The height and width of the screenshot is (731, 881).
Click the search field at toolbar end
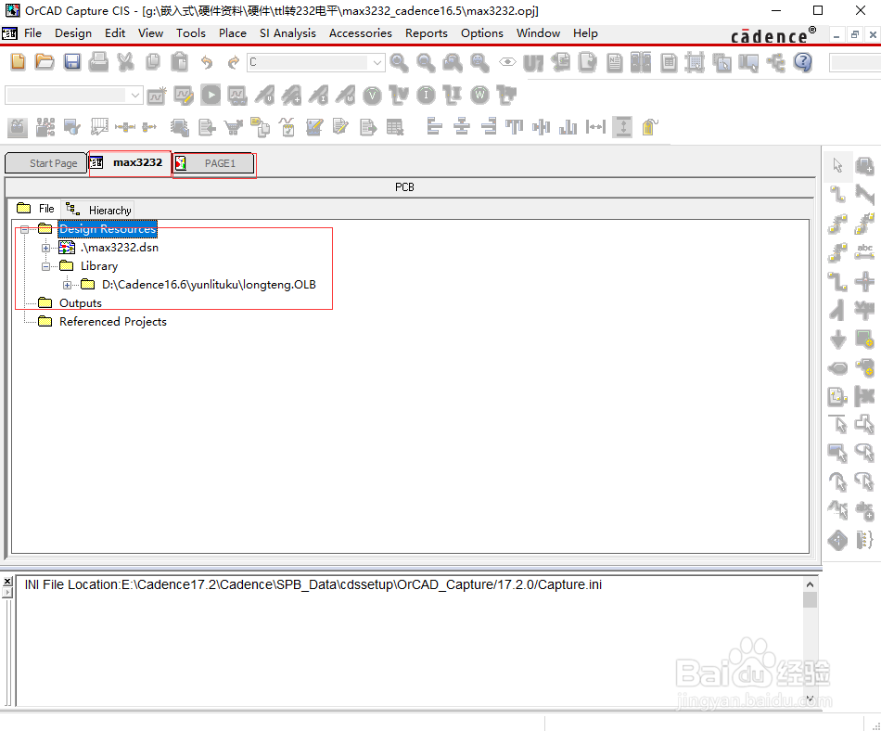(x=855, y=62)
